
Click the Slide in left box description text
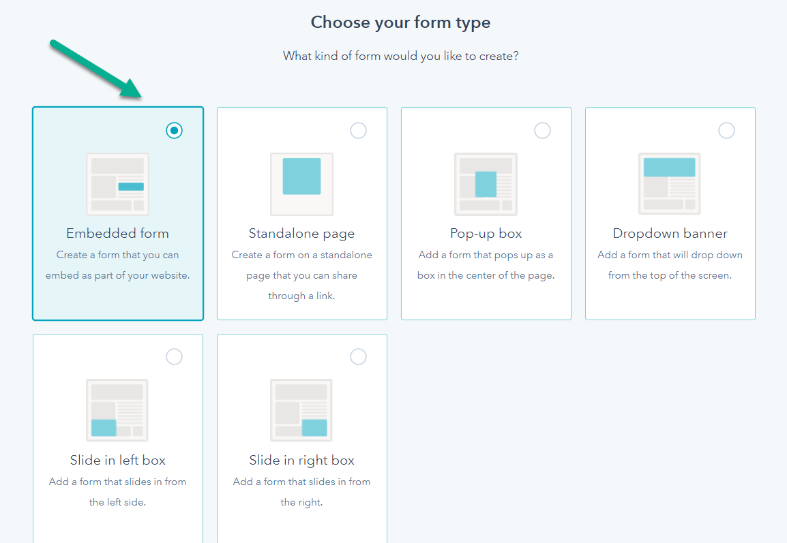pos(117,491)
